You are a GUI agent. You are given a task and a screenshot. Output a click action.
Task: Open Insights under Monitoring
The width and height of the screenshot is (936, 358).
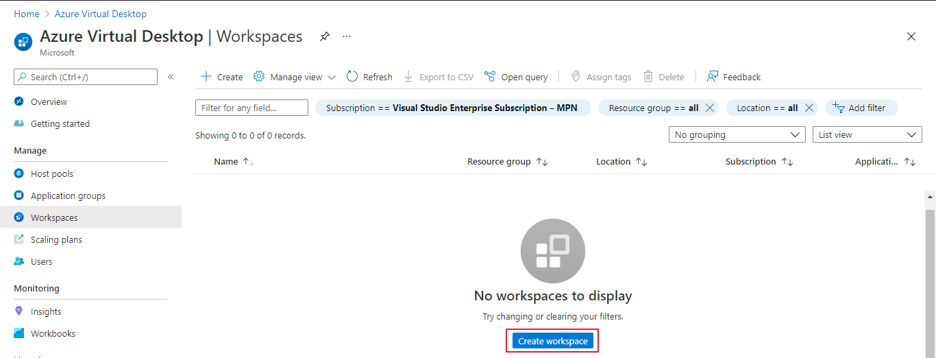pos(46,311)
